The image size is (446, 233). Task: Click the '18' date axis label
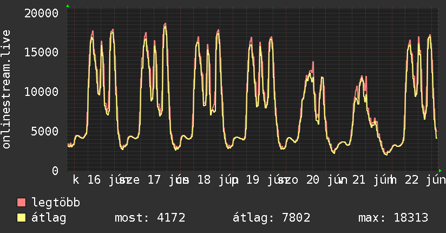click(204, 180)
